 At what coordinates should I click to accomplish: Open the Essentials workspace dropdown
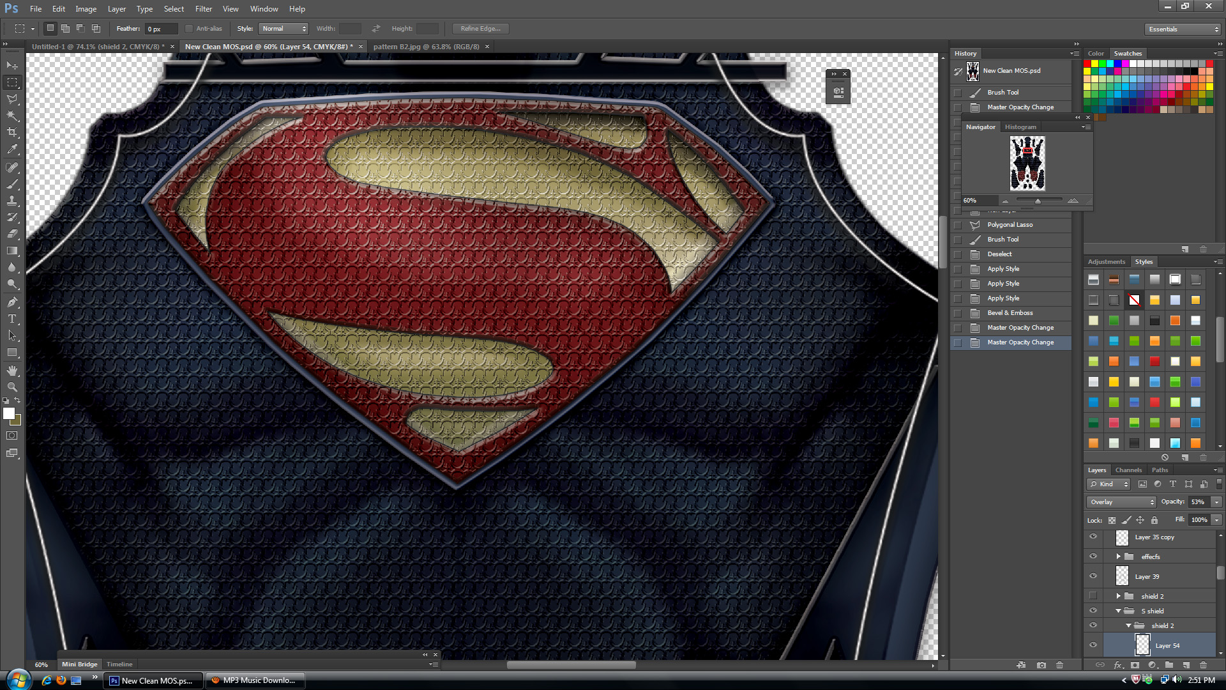(x=1183, y=29)
